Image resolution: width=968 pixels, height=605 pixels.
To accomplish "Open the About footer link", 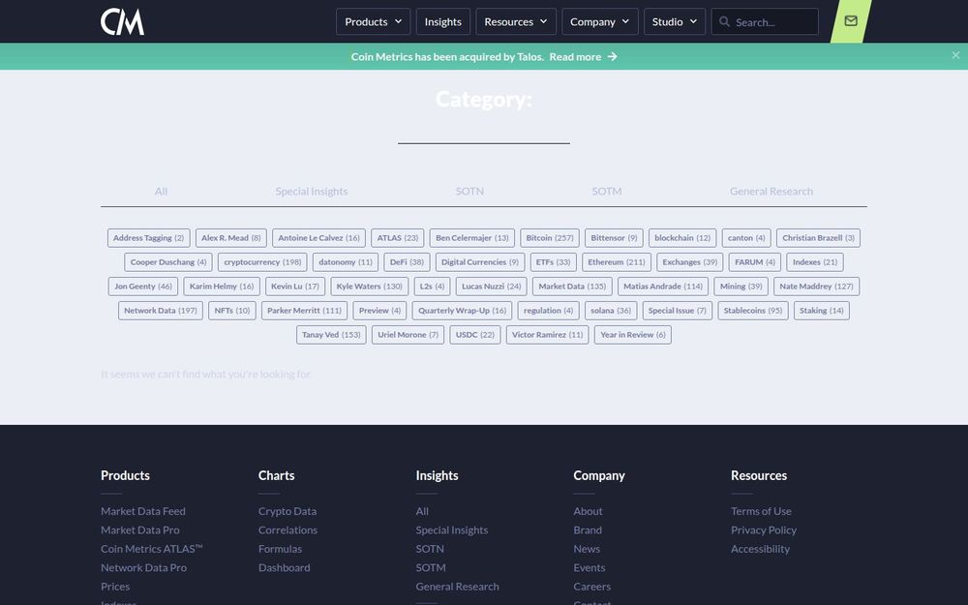I will click(x=588, y=511).
